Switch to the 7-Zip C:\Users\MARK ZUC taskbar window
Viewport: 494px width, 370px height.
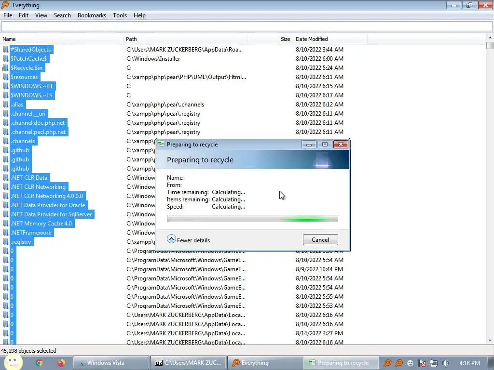point(188,363)
